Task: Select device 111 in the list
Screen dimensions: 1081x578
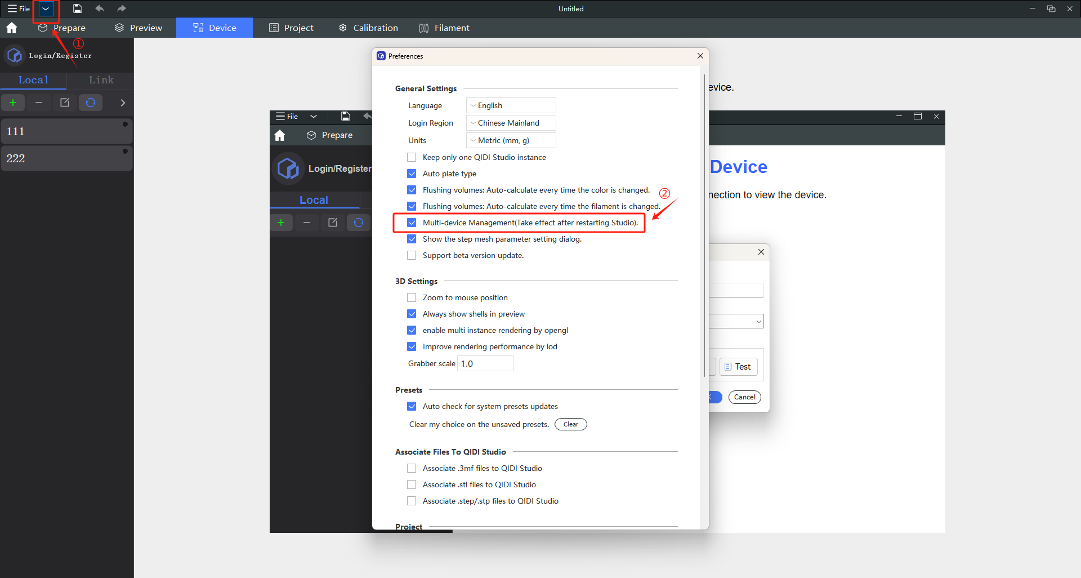Action: tap(66, 131)
